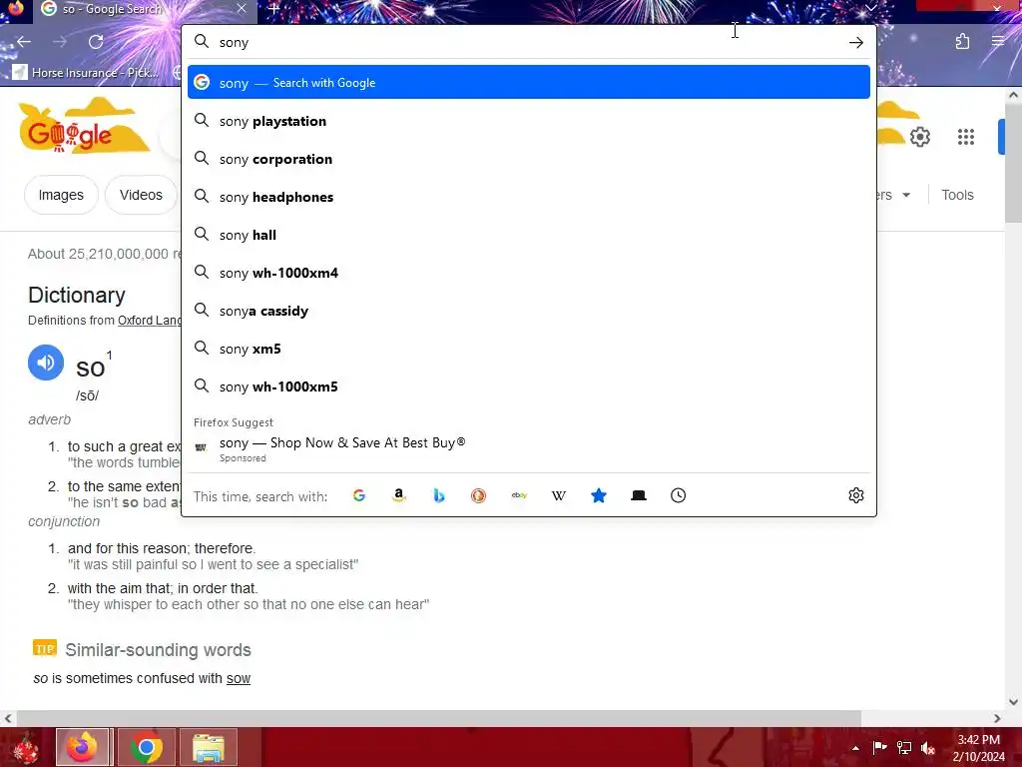Click in the address bar text 'sony'
The width and height of the screenshot is (1022, 767).
tap(234, 42)
